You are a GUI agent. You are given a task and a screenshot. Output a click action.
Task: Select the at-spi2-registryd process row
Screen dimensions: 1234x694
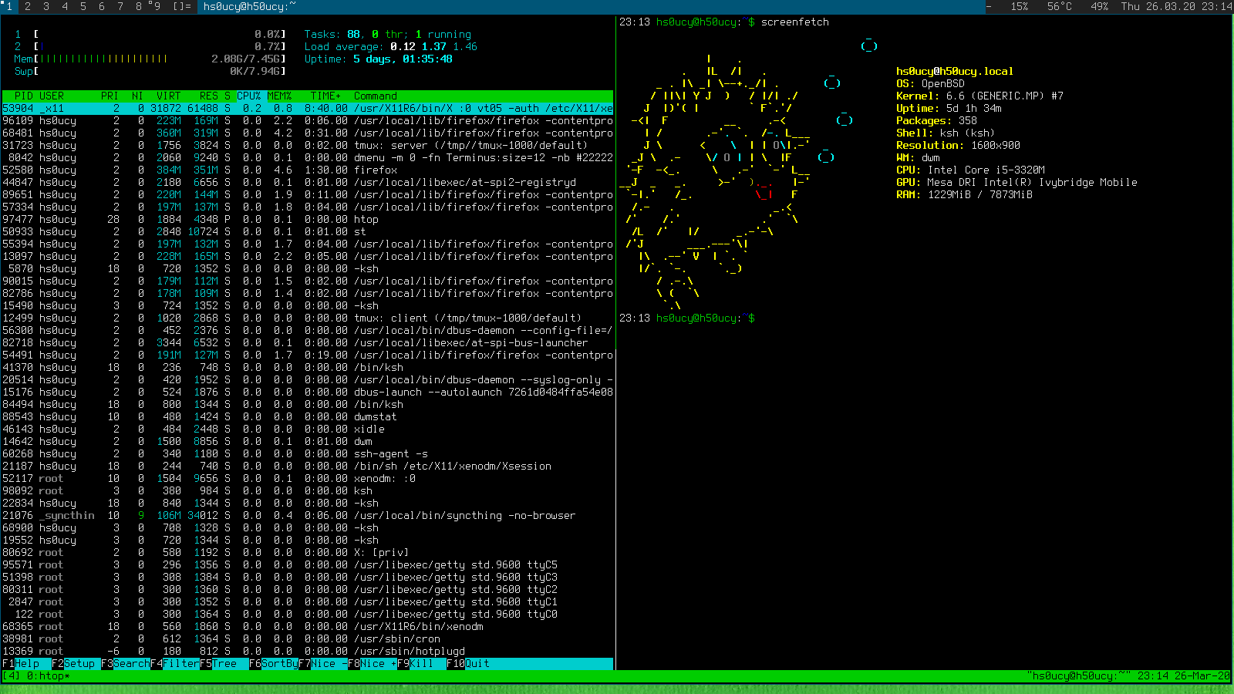[x=308, y=182]
